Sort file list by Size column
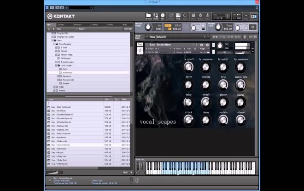 [x=109, y=99]
